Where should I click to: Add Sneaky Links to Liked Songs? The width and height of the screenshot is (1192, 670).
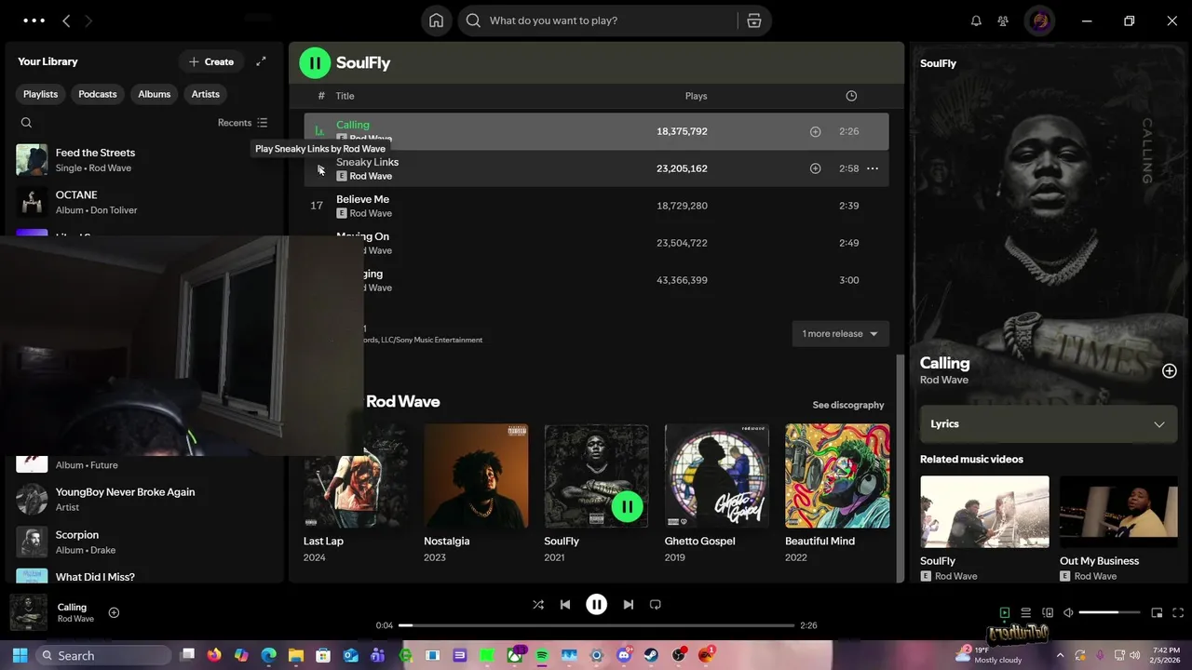pos(815,168)
